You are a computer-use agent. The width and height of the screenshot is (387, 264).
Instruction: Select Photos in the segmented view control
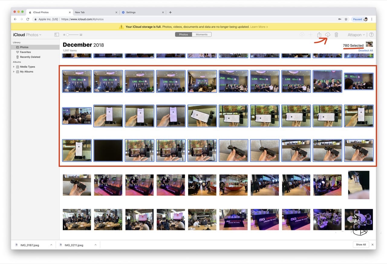pyautogui.click(x=183, y=34)
